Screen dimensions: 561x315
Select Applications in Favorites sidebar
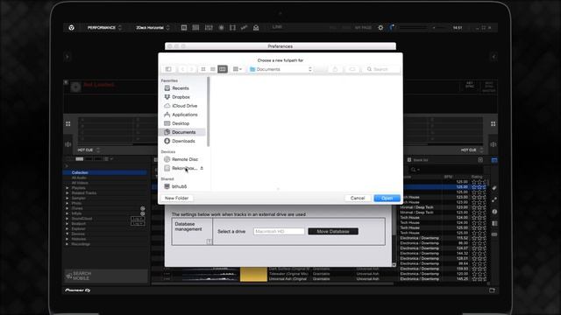[183, 115]
